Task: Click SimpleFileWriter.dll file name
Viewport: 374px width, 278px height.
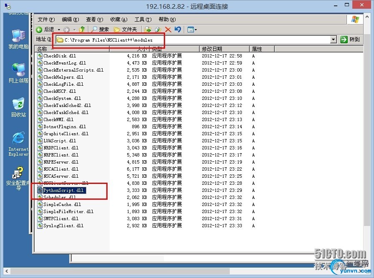Action: 68,211
